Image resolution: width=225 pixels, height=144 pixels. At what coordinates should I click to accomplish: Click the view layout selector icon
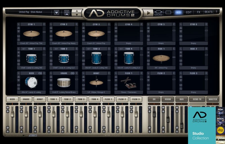tap(158, 13)
